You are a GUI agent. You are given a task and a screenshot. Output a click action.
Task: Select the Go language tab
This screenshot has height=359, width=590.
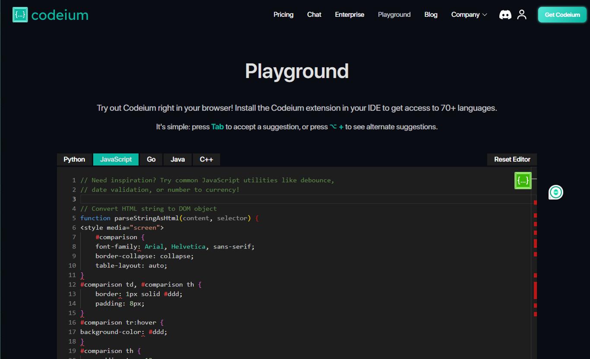point(151,159)
